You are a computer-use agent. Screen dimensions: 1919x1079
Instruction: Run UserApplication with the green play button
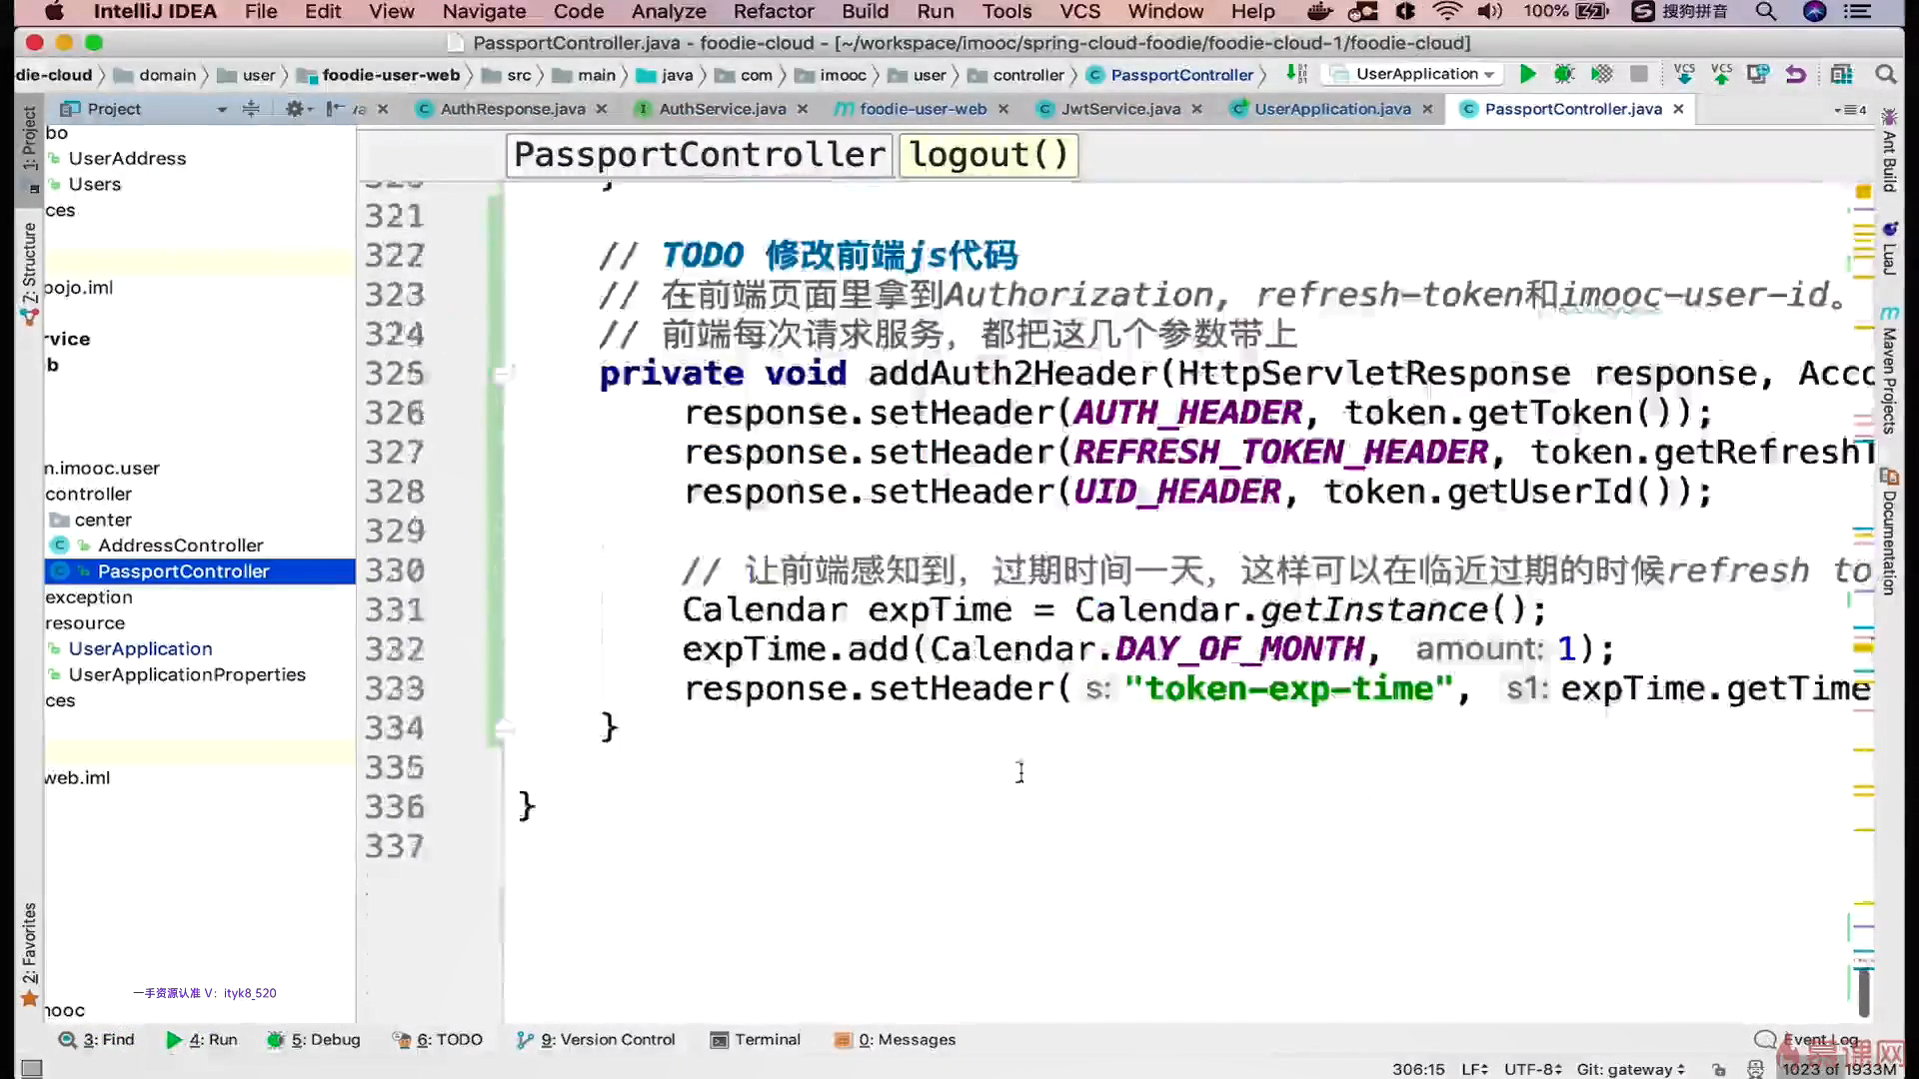(x=1527, y=74)
